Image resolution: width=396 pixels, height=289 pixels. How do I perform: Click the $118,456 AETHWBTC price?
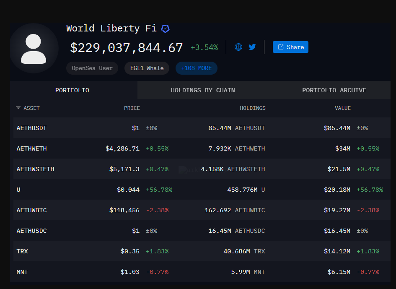(x=124, y=211)
